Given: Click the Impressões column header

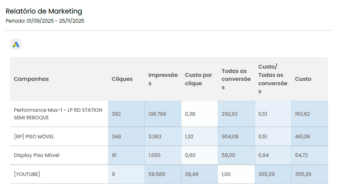Looking at the screenshot, I should click(163, 79).
